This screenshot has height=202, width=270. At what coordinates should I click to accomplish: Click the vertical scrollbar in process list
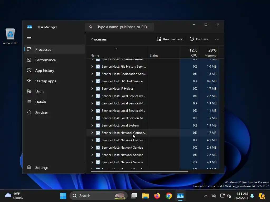[x=222, y=117]
